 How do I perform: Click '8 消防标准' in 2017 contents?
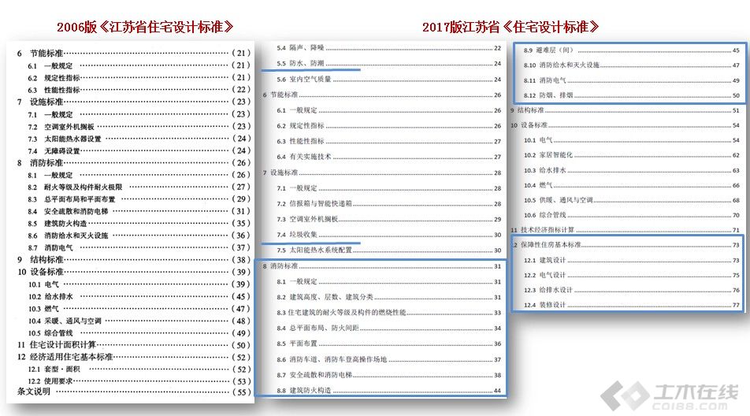tap(280, 266)
